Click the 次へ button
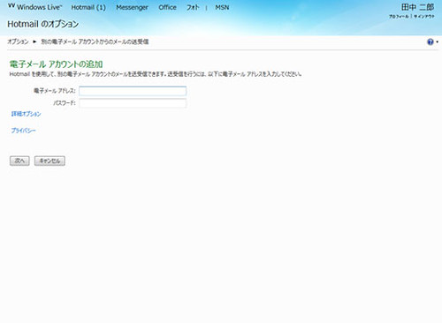The image size is (442, 323). tap(19, 161)
